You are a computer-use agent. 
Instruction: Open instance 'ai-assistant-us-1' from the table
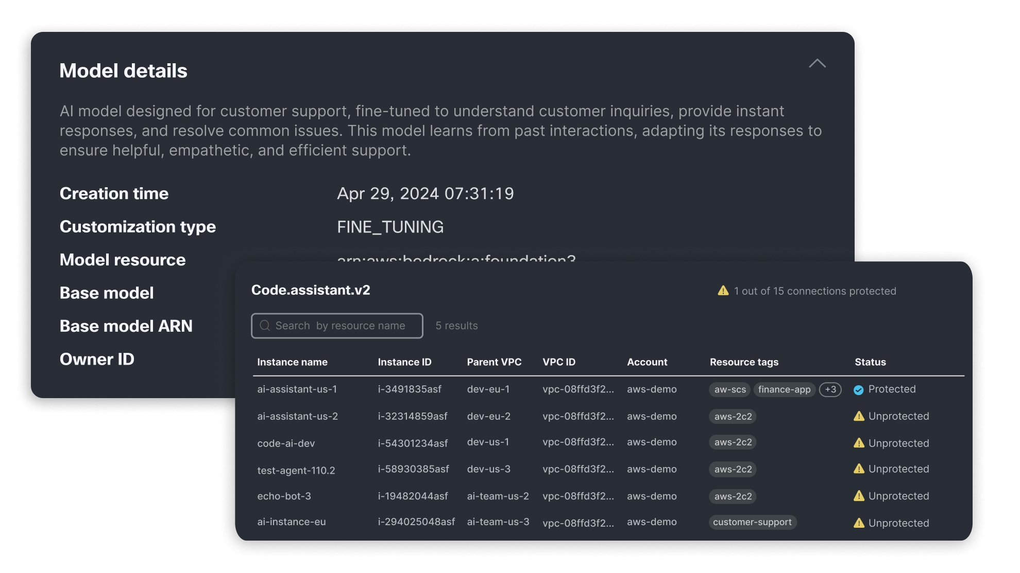click(297, 389)
